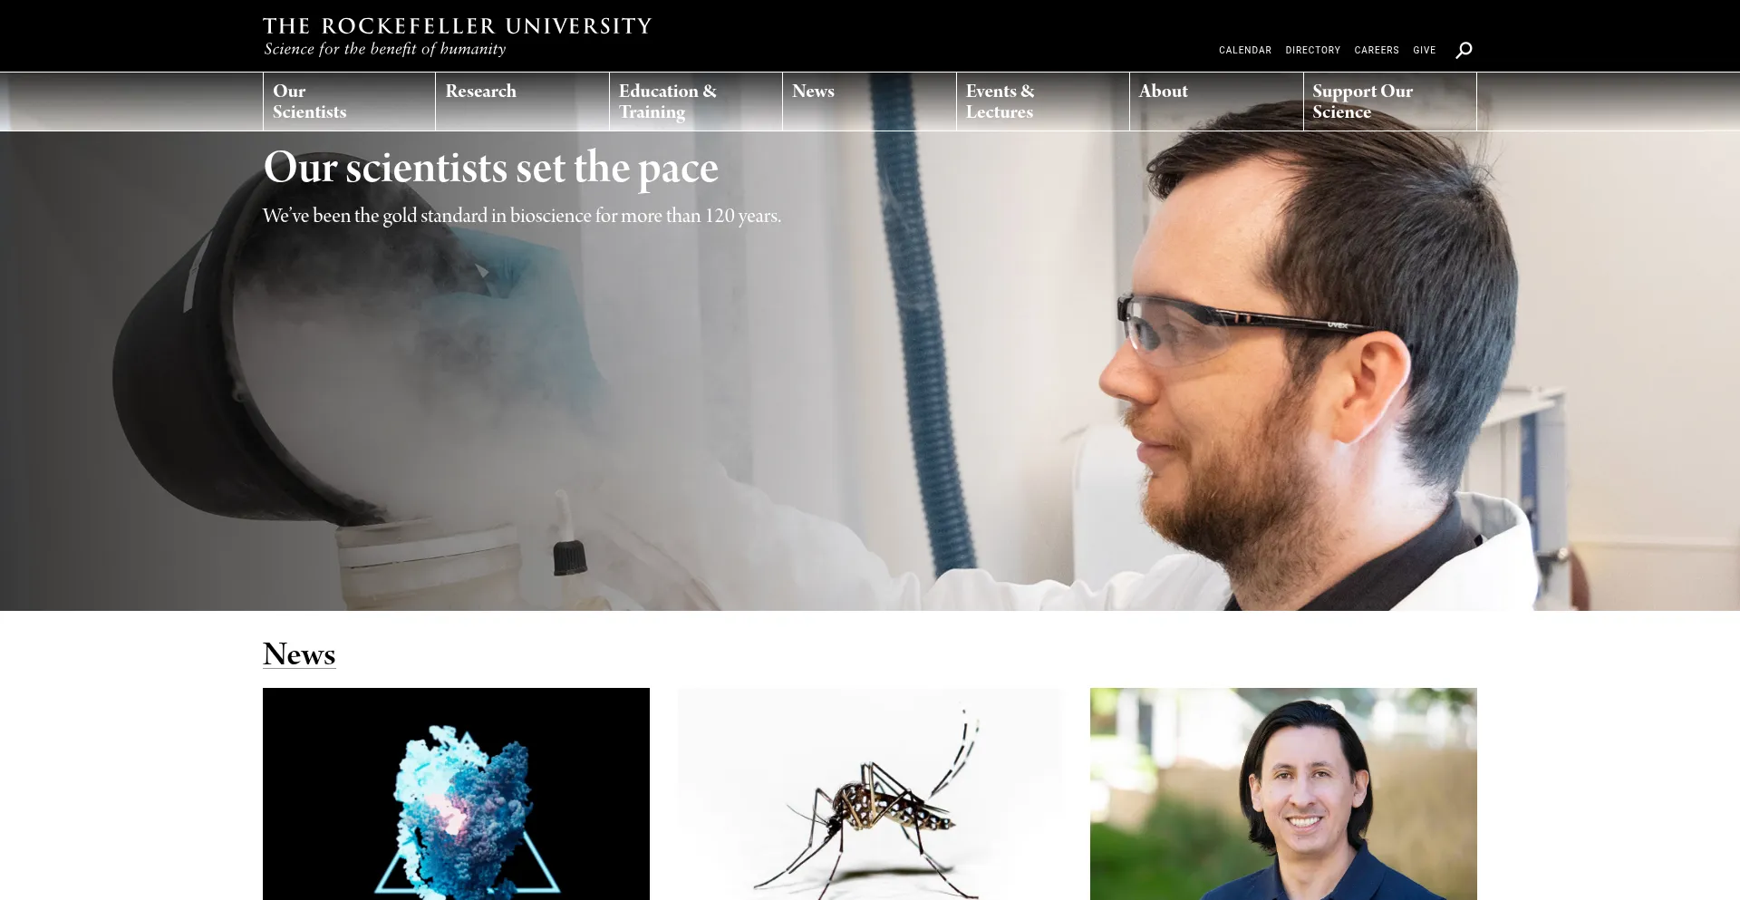This screenshot has height=900, width=1740.
Task: Open the Calendar link
Action: click(x=1244, y=50)
